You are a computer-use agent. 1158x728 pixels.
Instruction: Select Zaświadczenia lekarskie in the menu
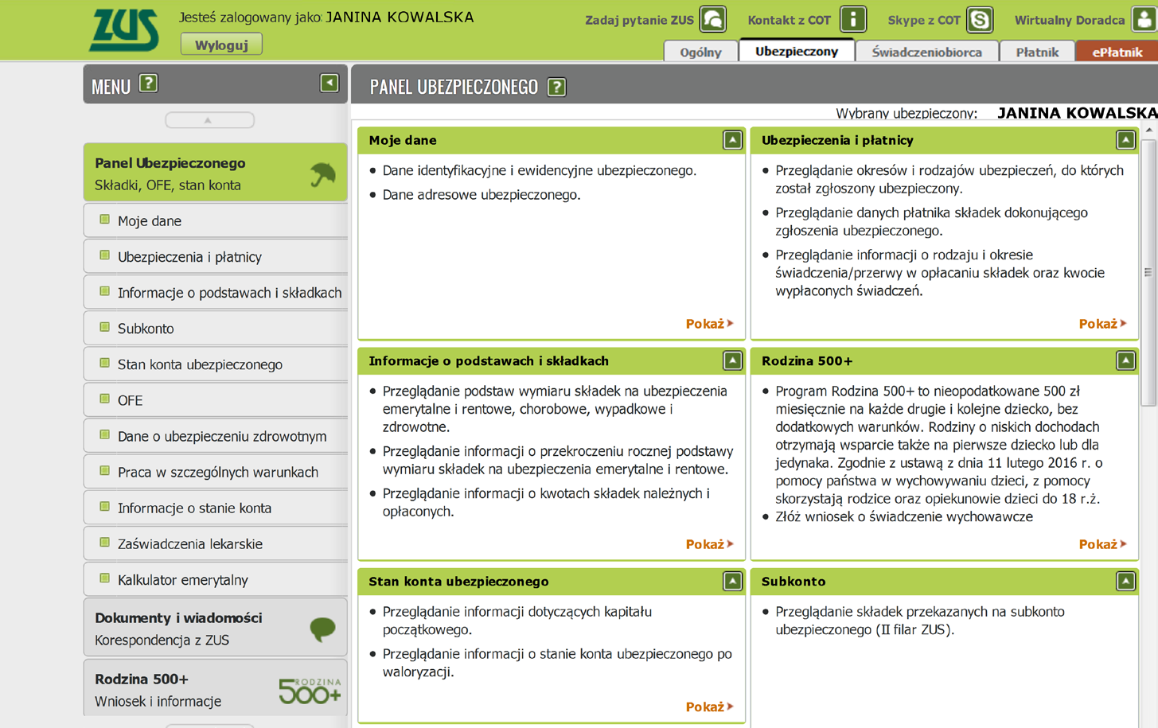coord(215,543)
